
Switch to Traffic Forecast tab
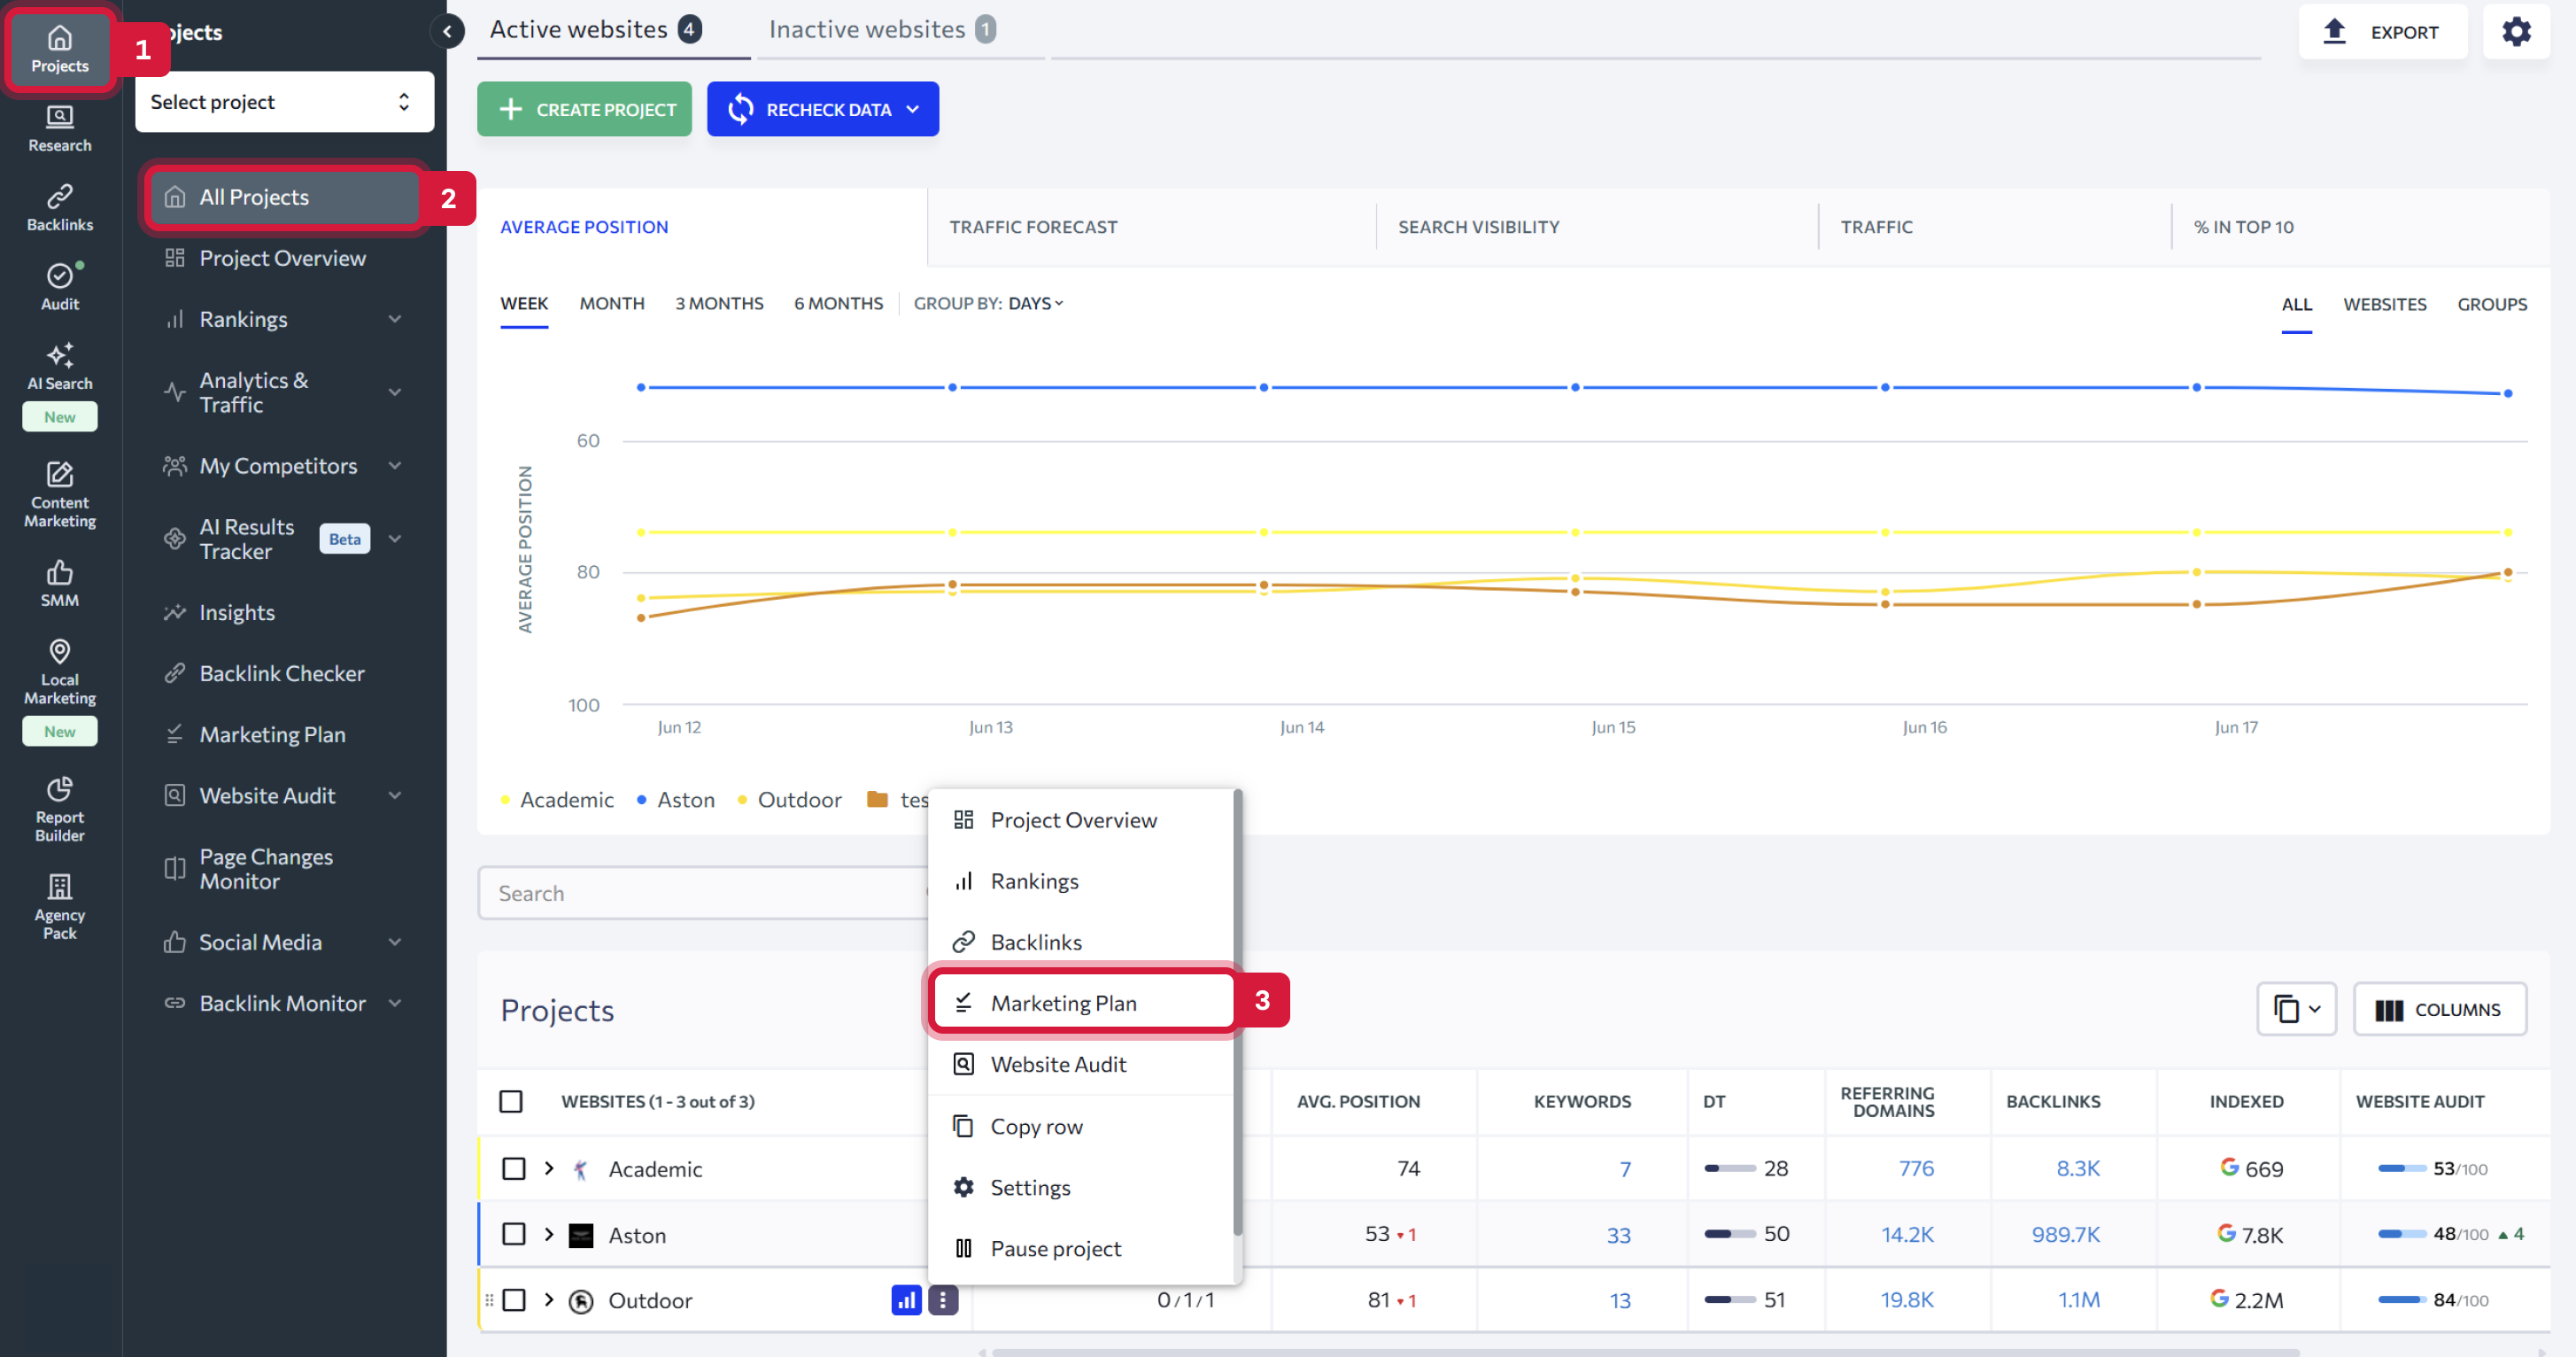[1033, 227]
